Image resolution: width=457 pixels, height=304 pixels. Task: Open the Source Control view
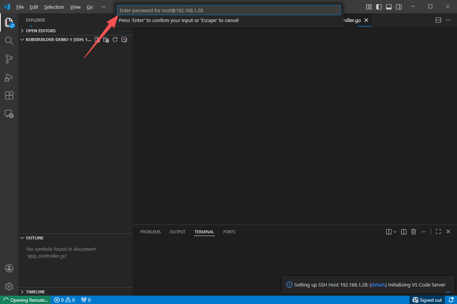pyautogui.click(x=9, y=59)
